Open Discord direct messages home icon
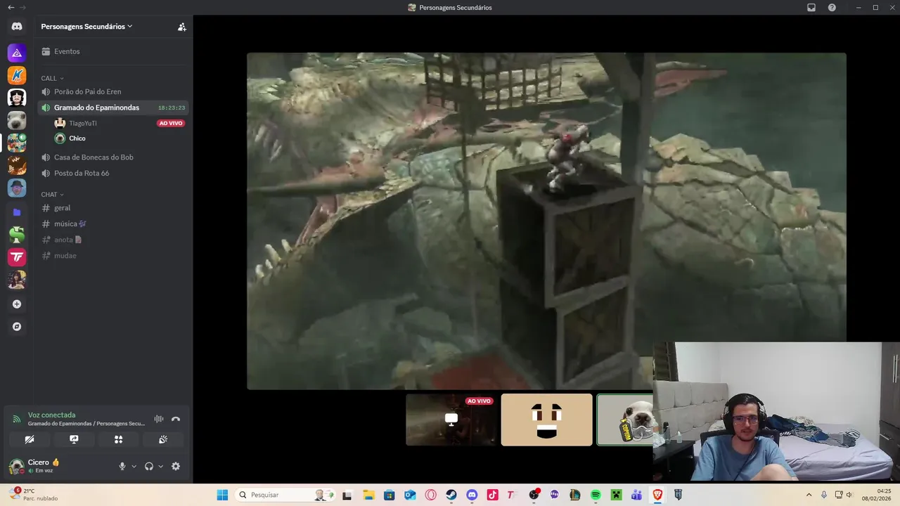Viewport: 900px width, 506px height. pos(17,27)
